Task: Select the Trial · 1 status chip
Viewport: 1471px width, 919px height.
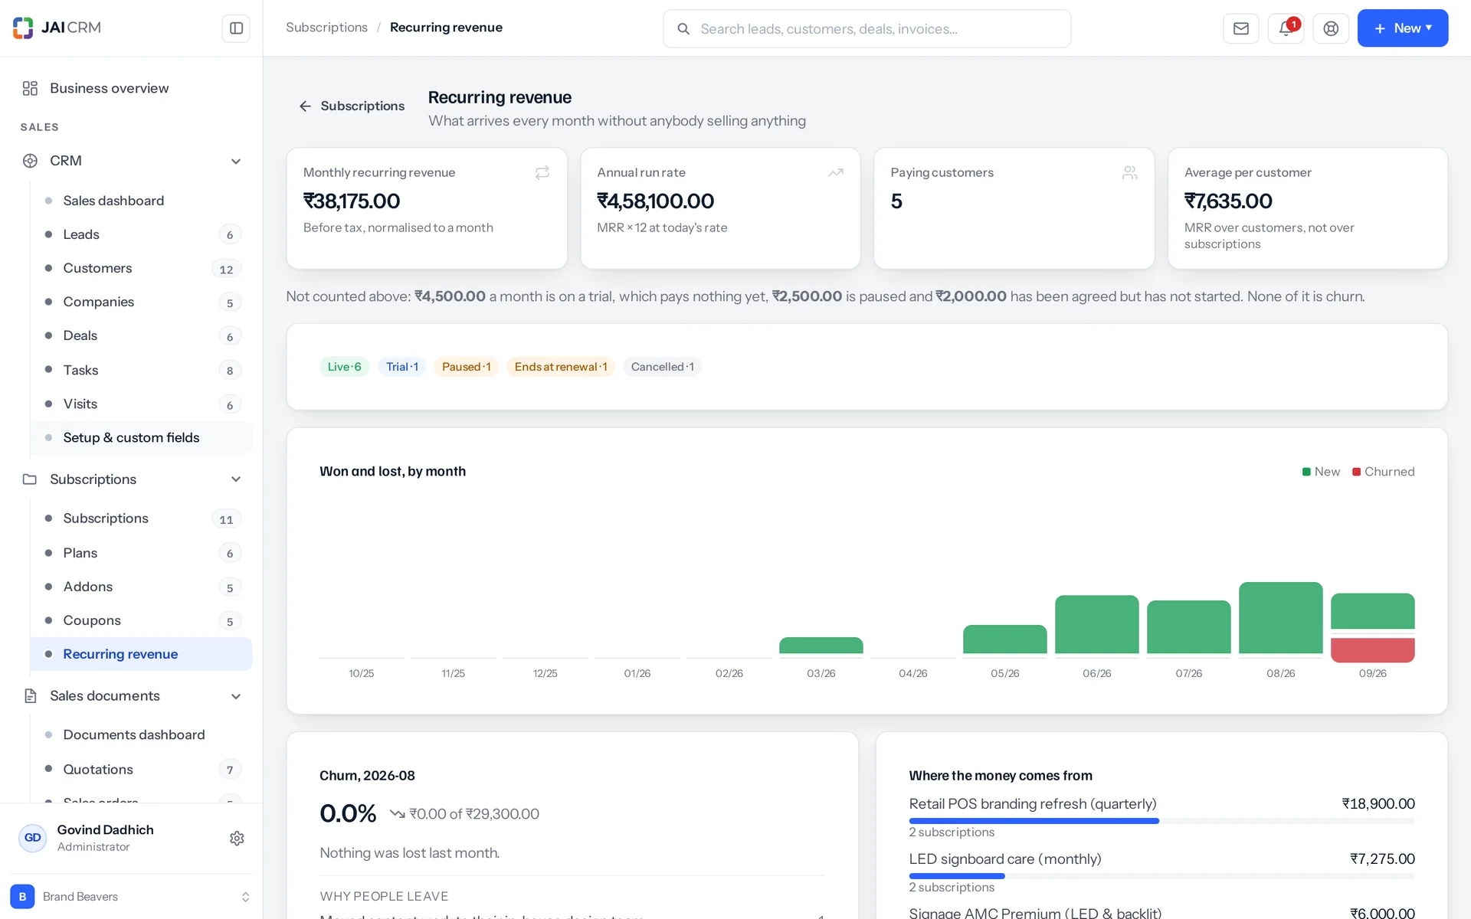Action: click(402, 367)
